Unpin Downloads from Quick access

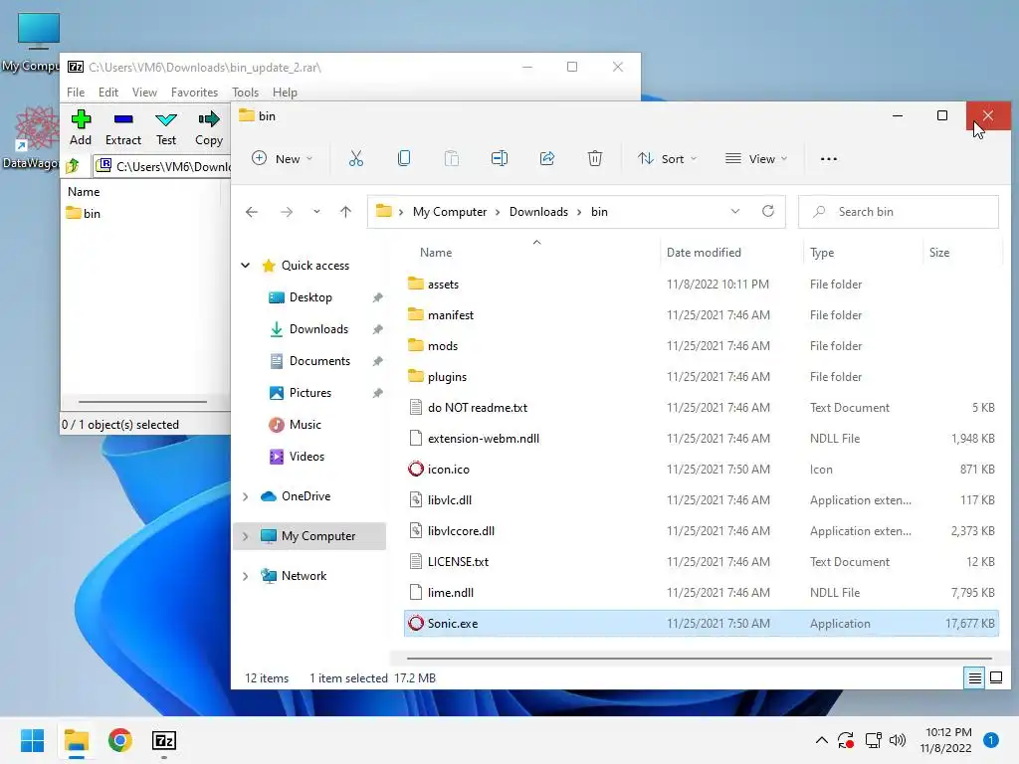click(x=377, y=329)
